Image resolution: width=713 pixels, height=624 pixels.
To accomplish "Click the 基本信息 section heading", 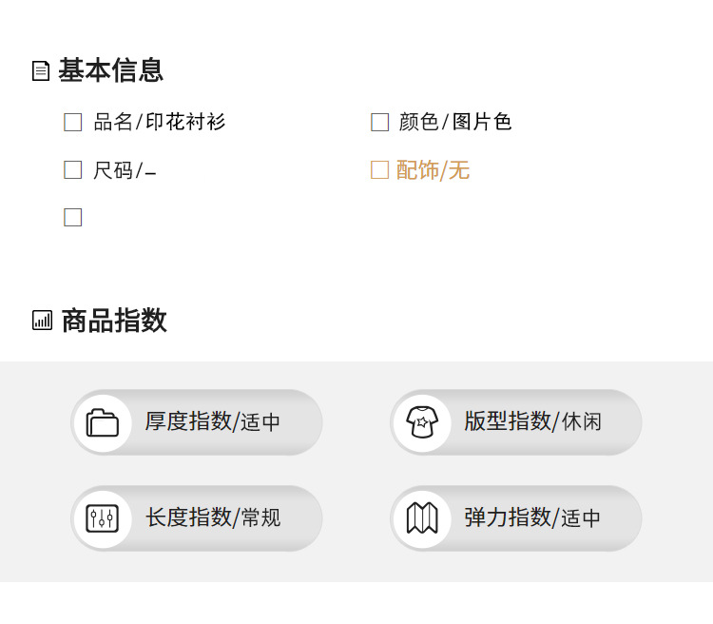I will coord(111,70).
